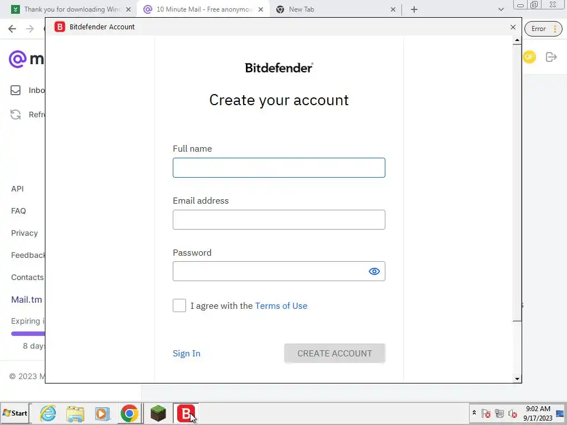Open a new browser tab with plus
This screenshot has width=567, height=425.
[x=414, y=10]
